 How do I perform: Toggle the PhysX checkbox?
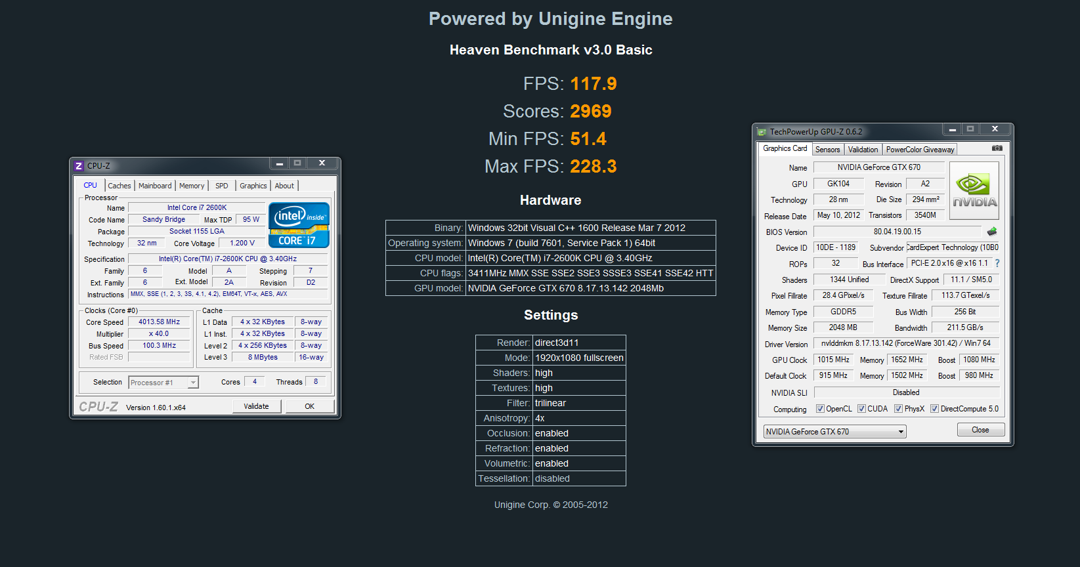pyautogui.click(x=898, y=409)
